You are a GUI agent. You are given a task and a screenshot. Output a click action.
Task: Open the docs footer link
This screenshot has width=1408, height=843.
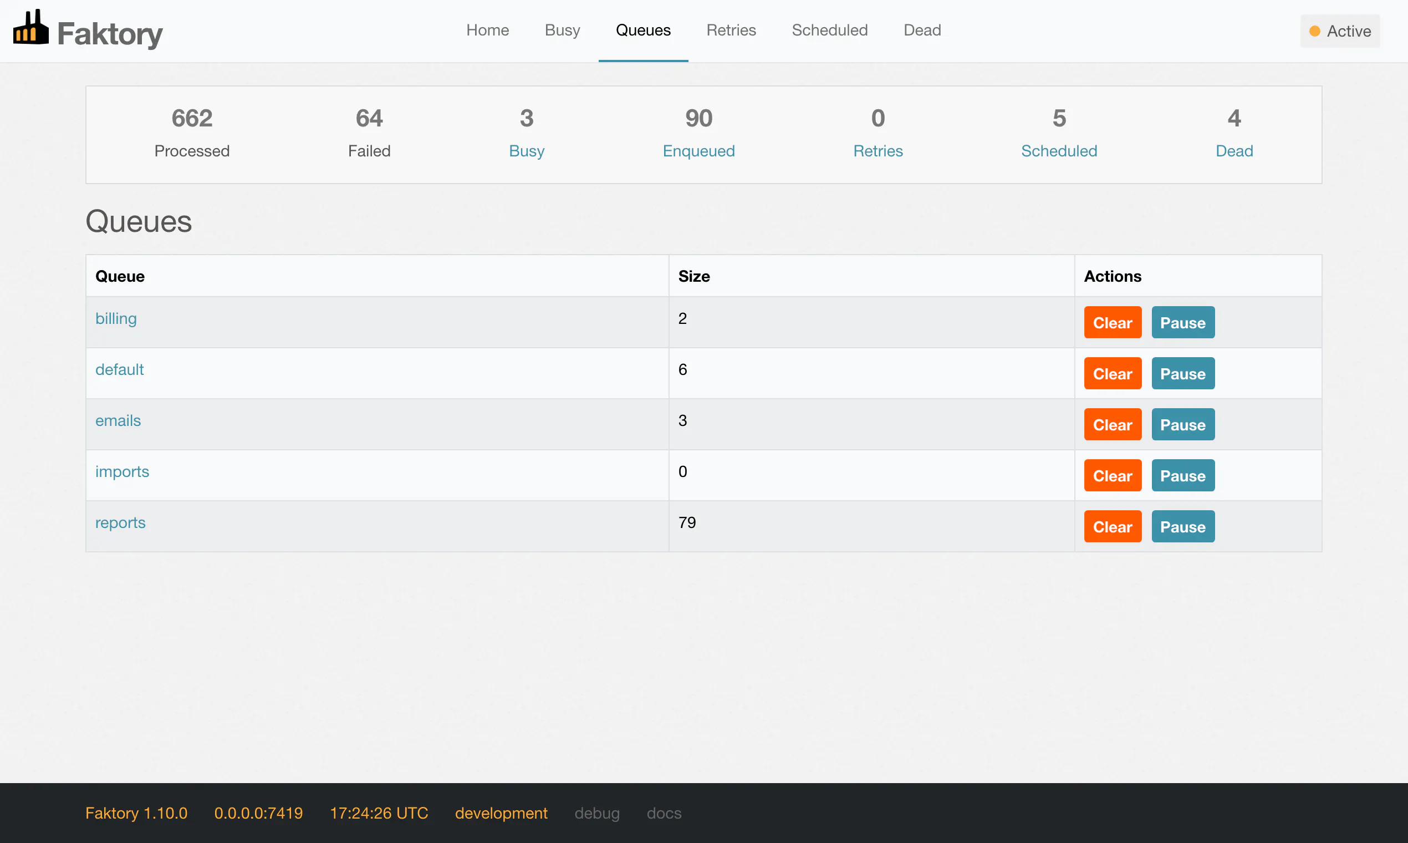pyautogui.click(x=664, y=814)
